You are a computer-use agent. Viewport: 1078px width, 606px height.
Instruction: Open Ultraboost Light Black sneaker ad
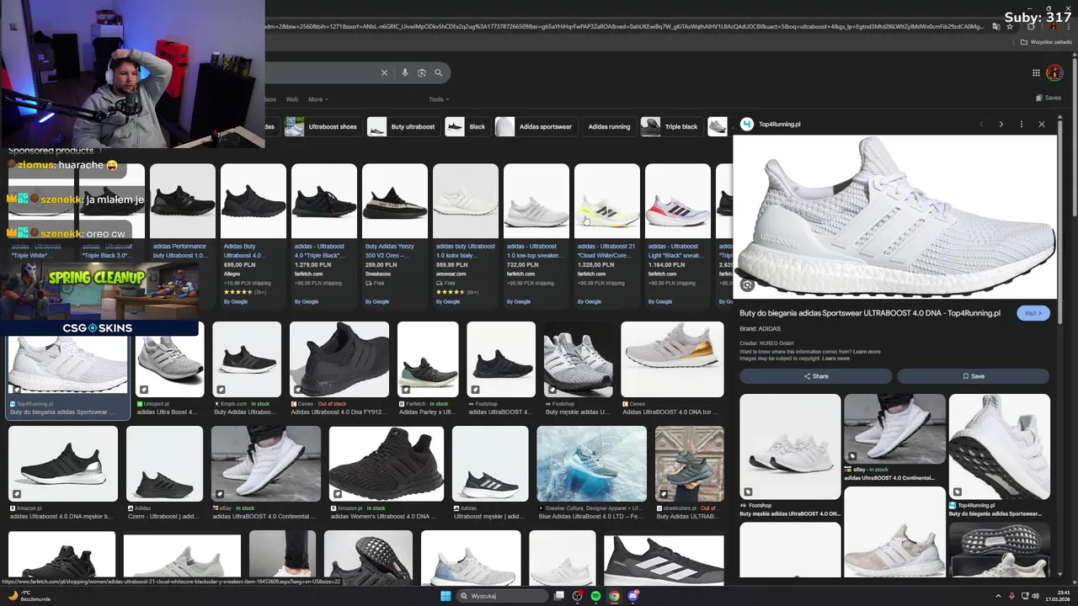tap(678, 234)
